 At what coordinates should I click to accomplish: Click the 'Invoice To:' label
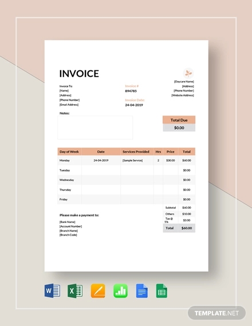(66, 86)
